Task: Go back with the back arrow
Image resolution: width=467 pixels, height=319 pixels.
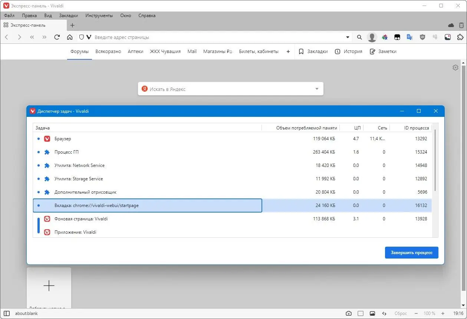Action: pyautogui.click(x=7, y=37)
